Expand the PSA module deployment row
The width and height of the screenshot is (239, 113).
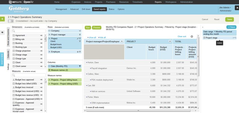91,80
